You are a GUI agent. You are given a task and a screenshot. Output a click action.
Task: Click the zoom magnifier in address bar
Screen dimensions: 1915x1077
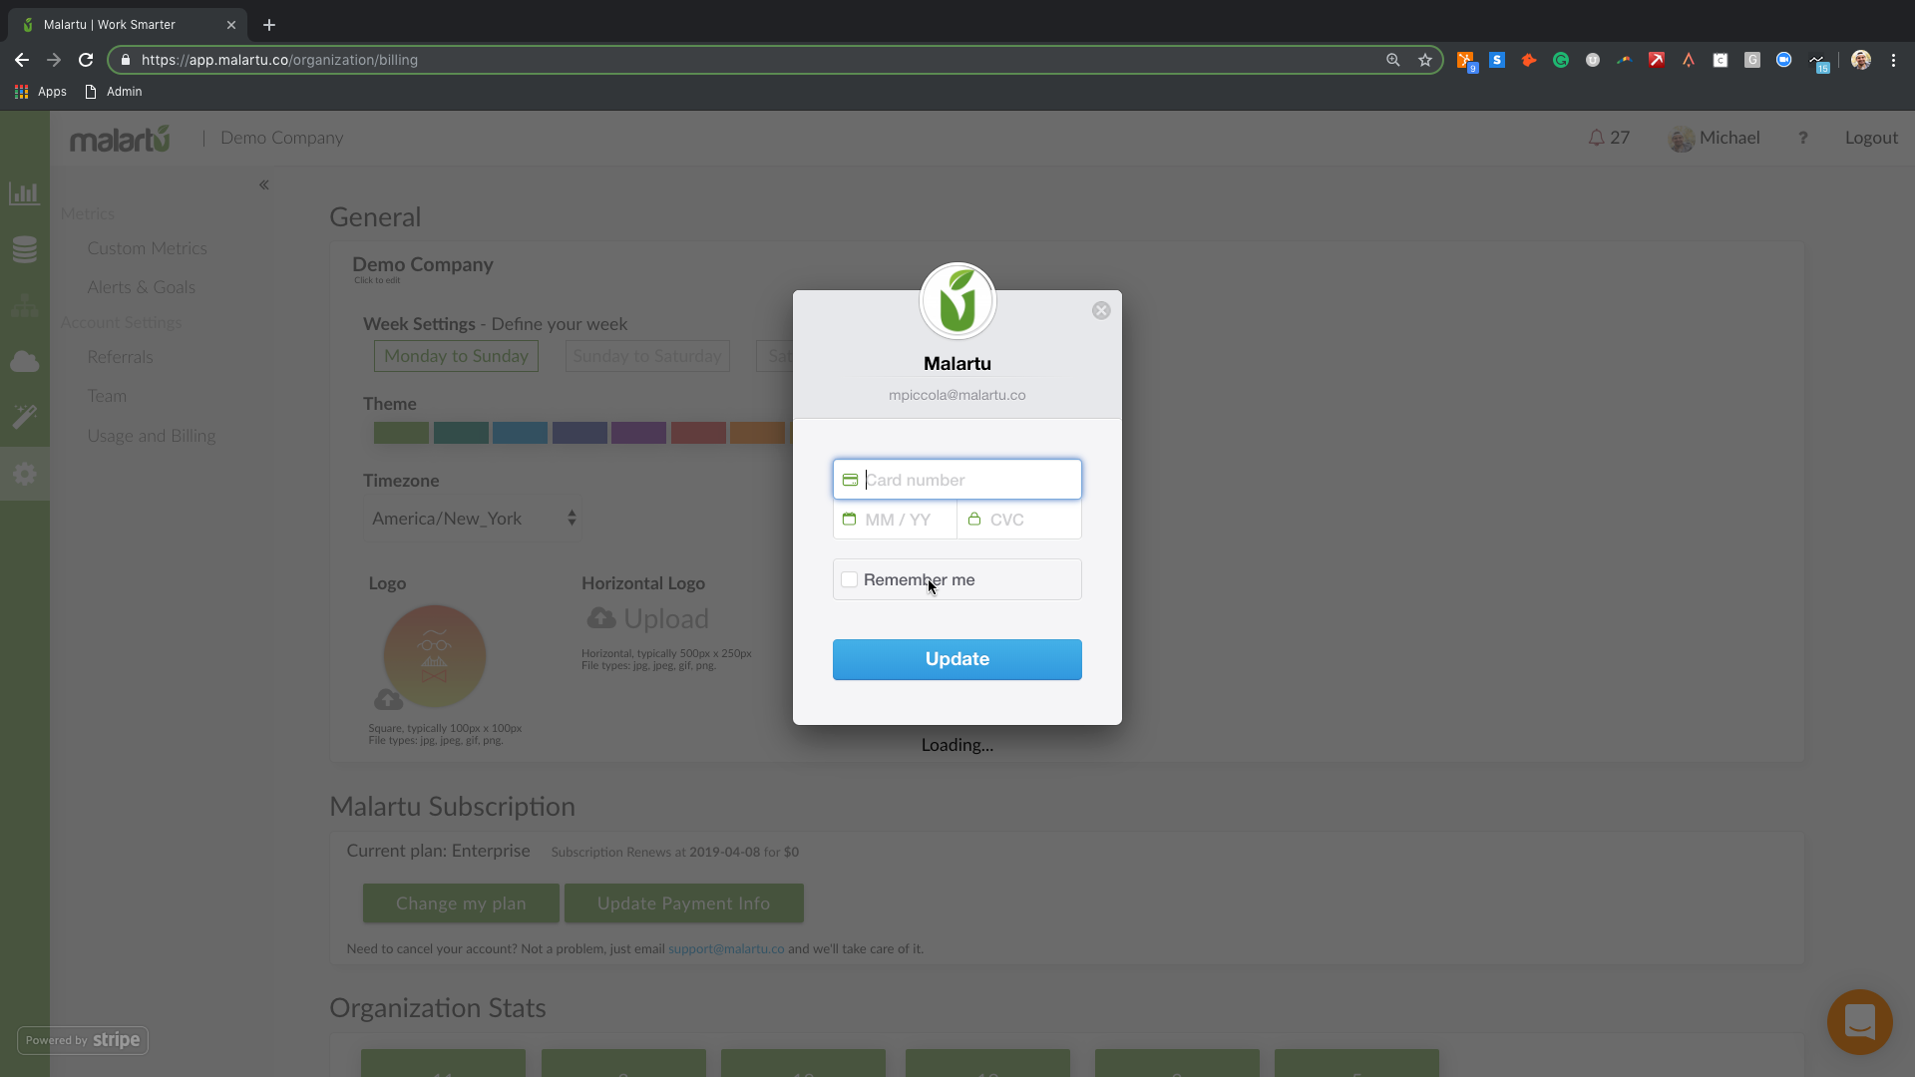(x=1393, y=60)
